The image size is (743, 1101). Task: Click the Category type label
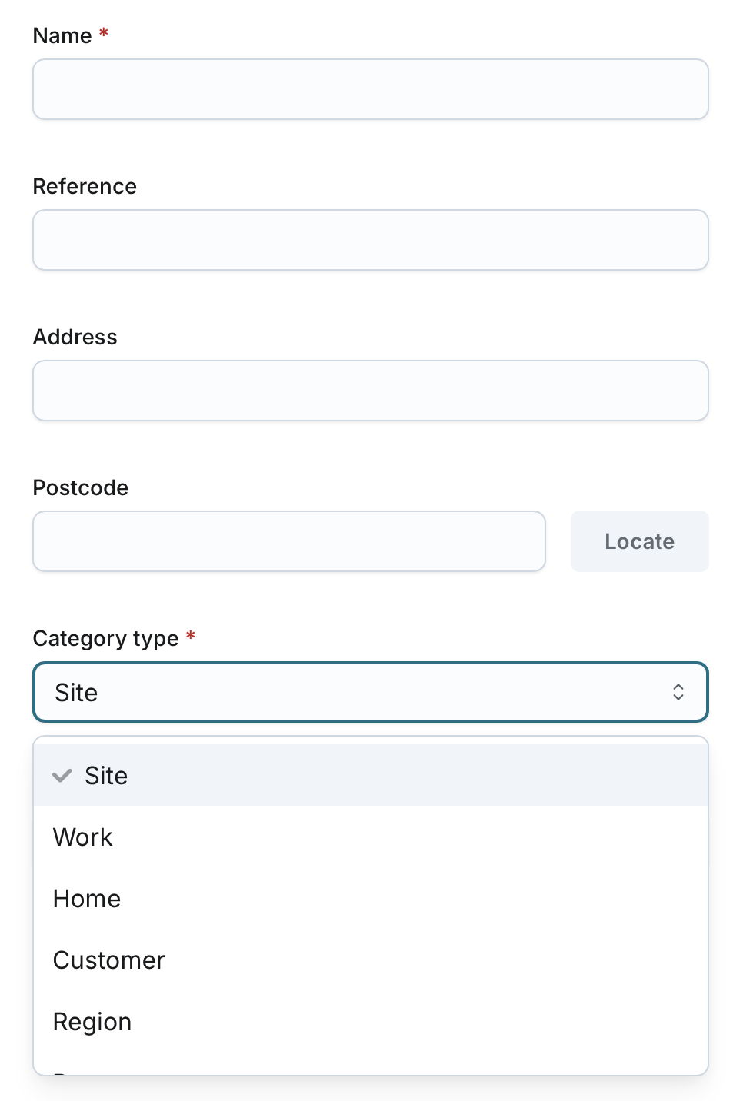point(105,638)
